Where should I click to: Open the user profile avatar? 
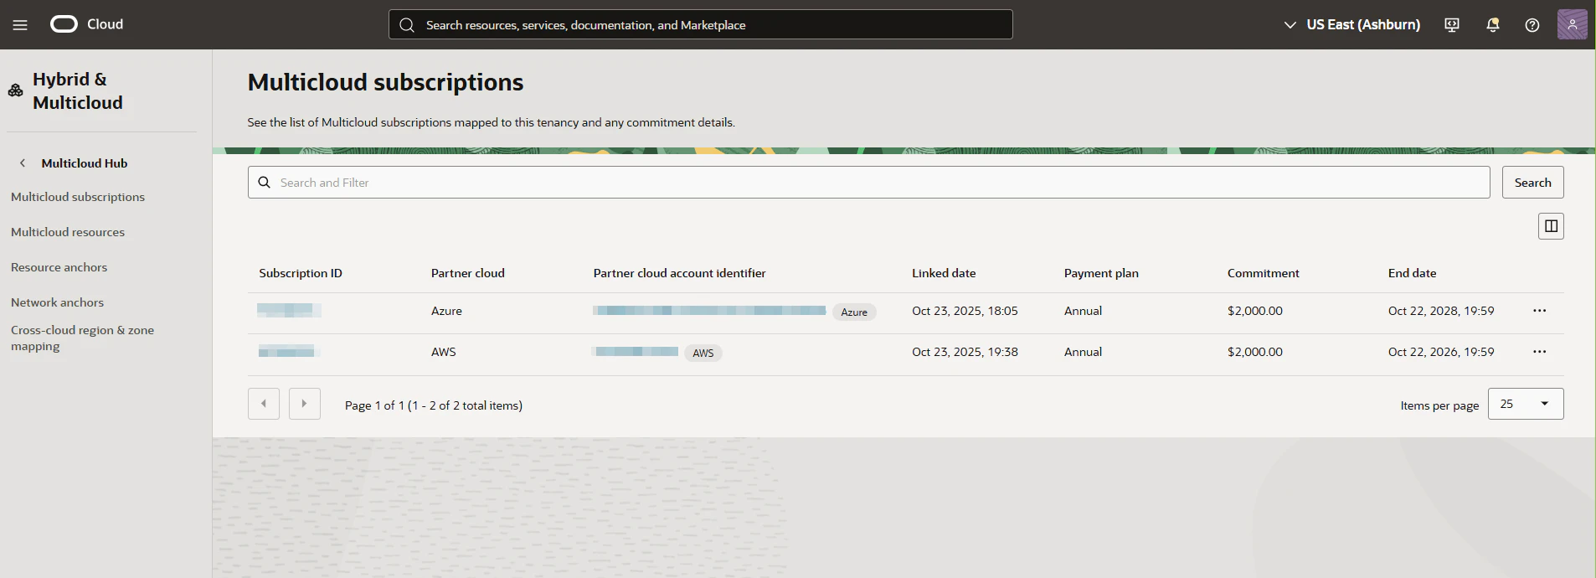[1573, 24]
